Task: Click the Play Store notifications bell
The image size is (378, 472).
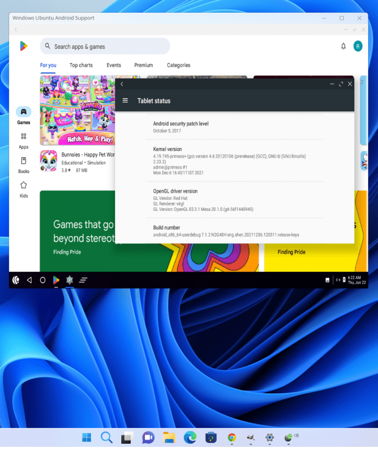Action: point(343,46)
